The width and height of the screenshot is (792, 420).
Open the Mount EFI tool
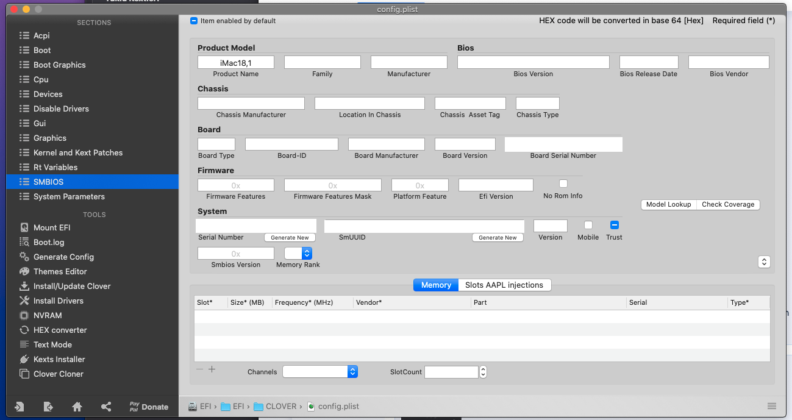tap(51, 227)
